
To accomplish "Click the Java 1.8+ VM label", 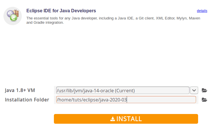I will point(20,90).
